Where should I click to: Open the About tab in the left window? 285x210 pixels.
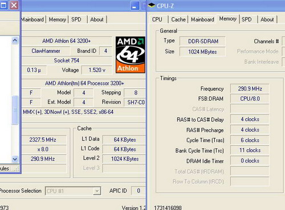pyautogui.click(x=97, y=19)
